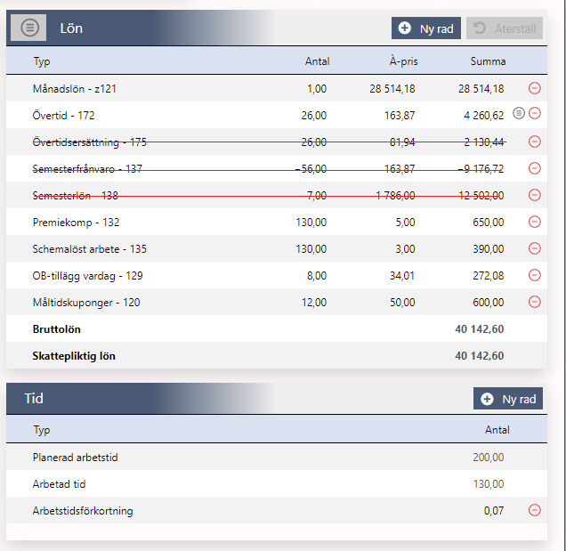Screen dimensions: 566x551
Task: Remove the Premiekomp - 132 row
Action: [535, 222]
